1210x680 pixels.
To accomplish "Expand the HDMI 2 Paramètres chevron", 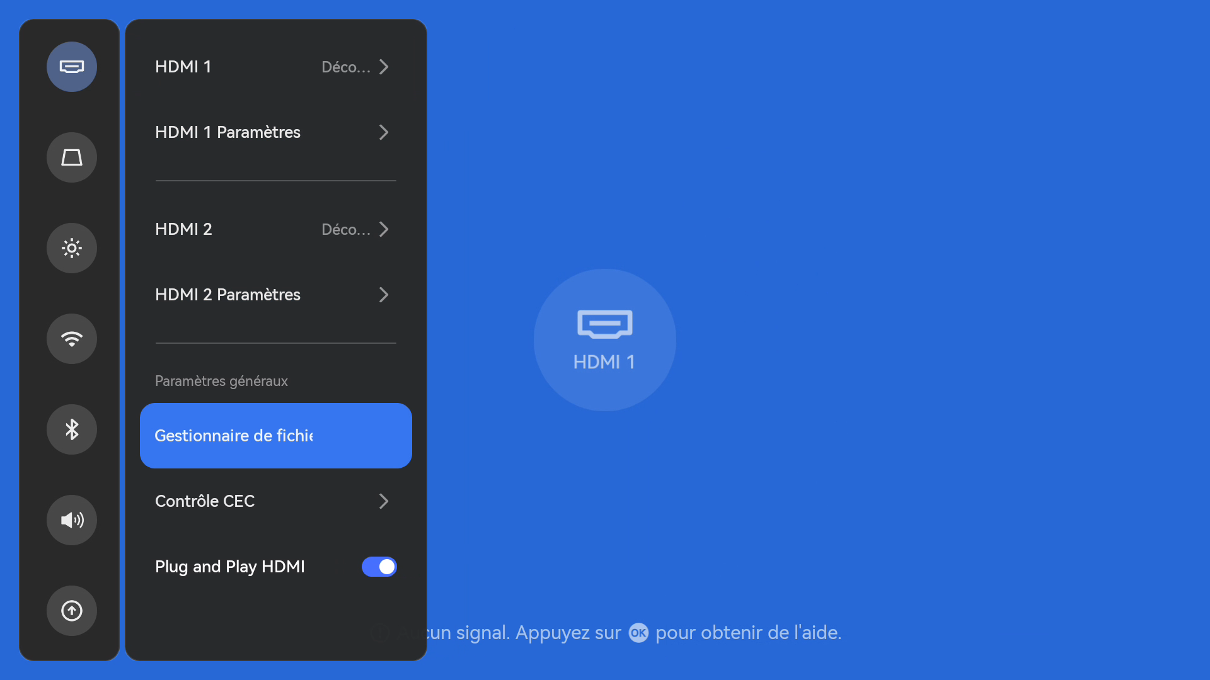I will pos(384,295).
